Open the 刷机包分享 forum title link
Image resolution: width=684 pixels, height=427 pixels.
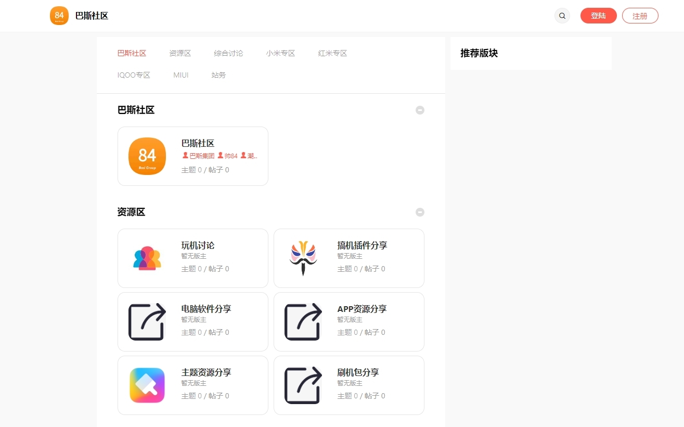(x=358, y=372)
